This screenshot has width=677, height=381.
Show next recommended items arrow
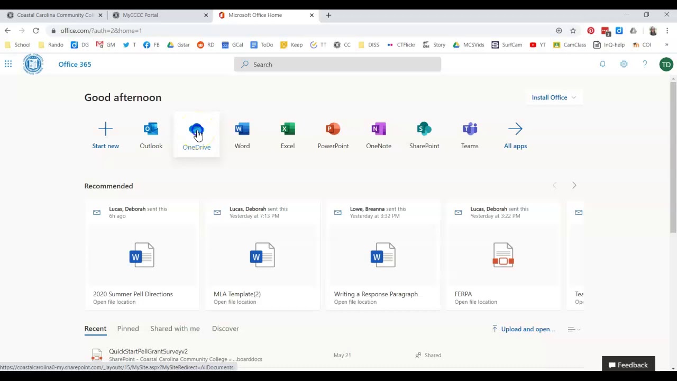tap(574, 185)
